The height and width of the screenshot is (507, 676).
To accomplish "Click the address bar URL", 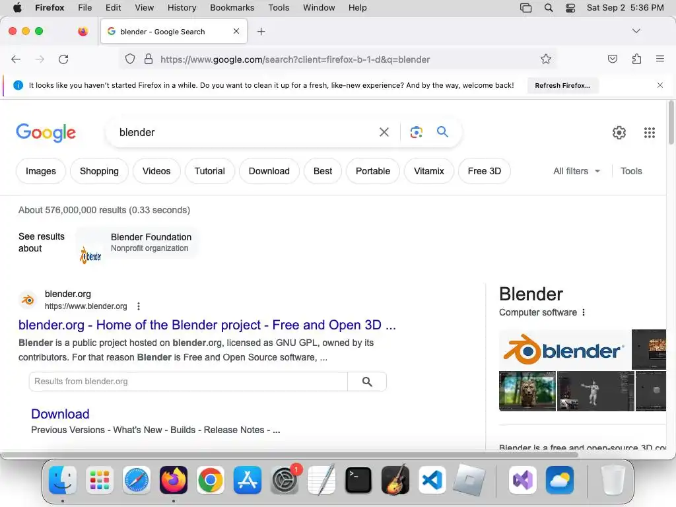I will point(295,59).
